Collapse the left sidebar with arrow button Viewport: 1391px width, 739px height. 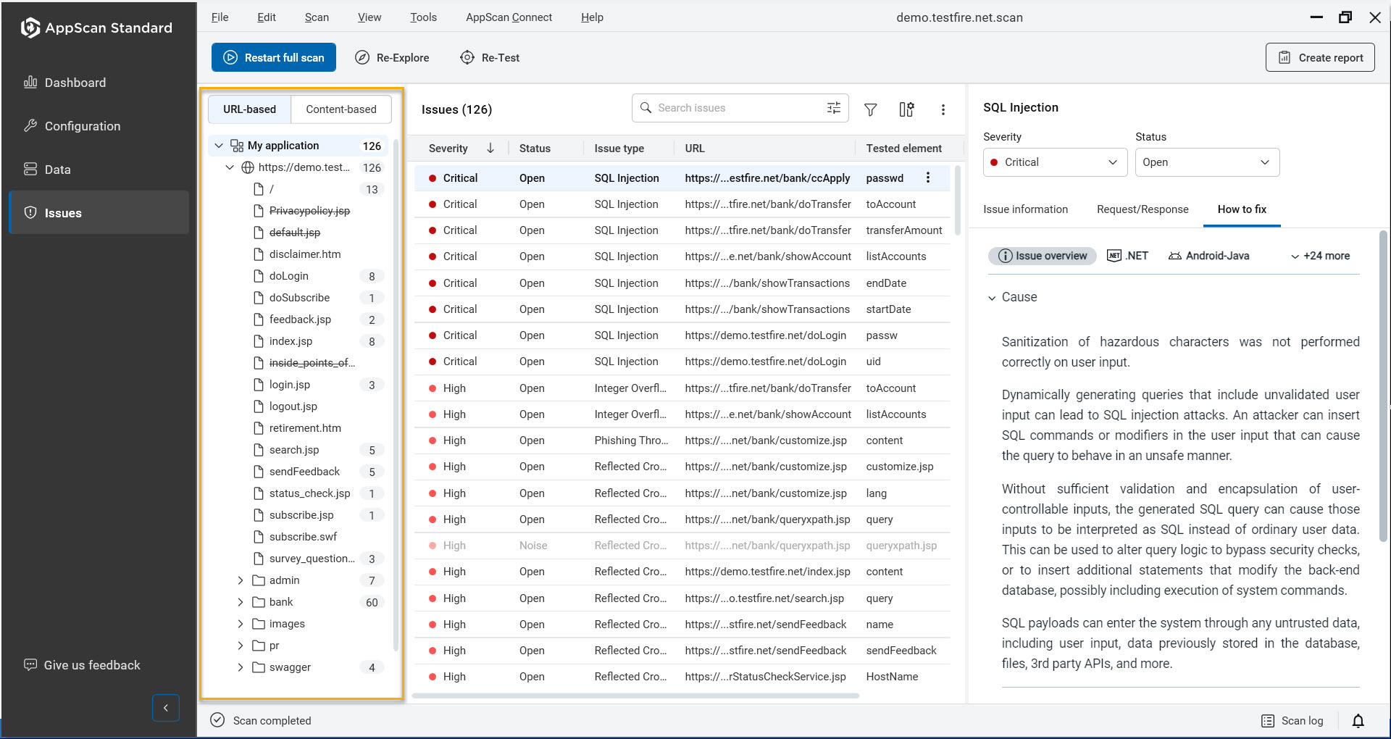coord(166,708)
